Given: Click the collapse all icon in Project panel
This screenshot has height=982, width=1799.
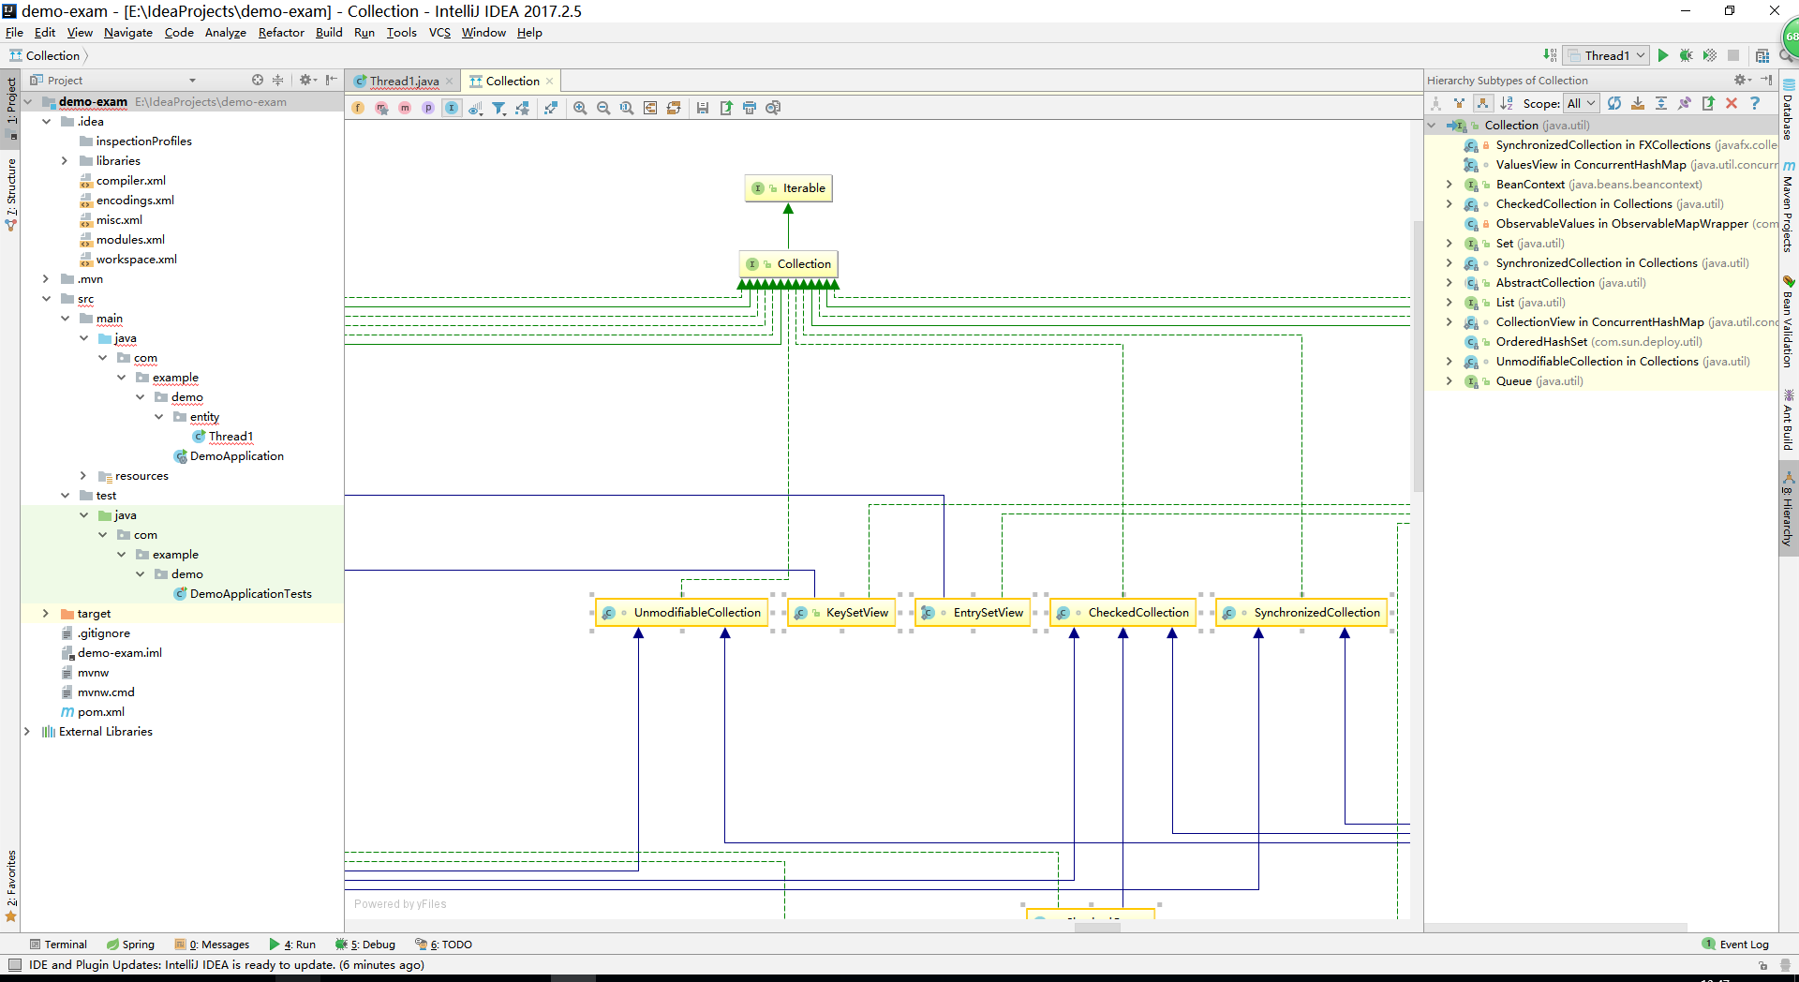Looking at the screenshot, I should pos(278,81).
